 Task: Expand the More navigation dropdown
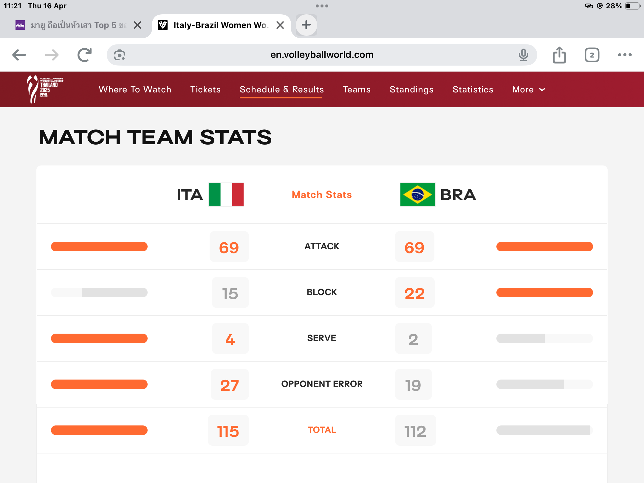pyautogui.click(x=529, y=89)
